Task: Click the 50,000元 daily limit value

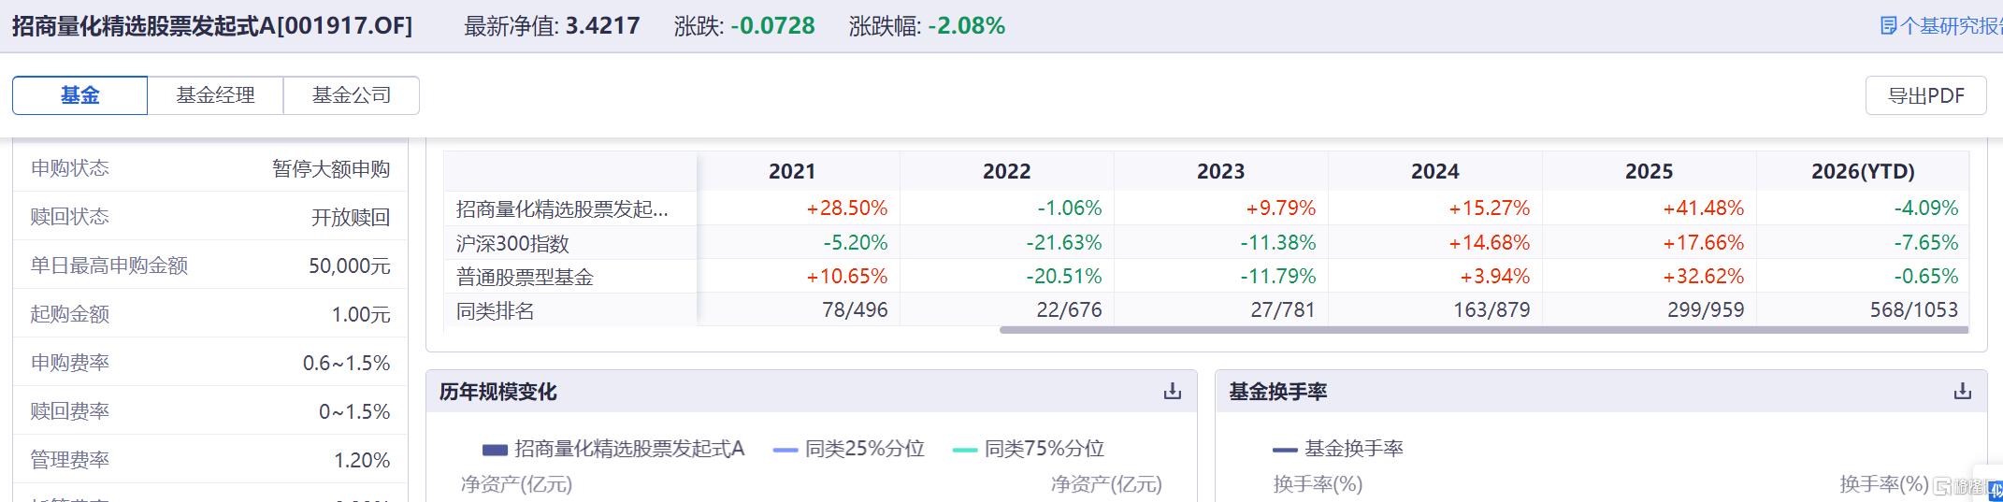Action: (x=350, y=266)
